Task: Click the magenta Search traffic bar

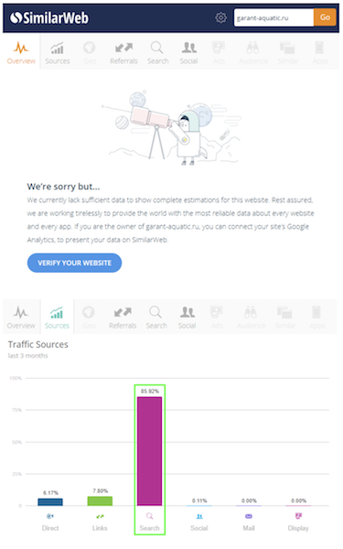Action: pos(149,451)
